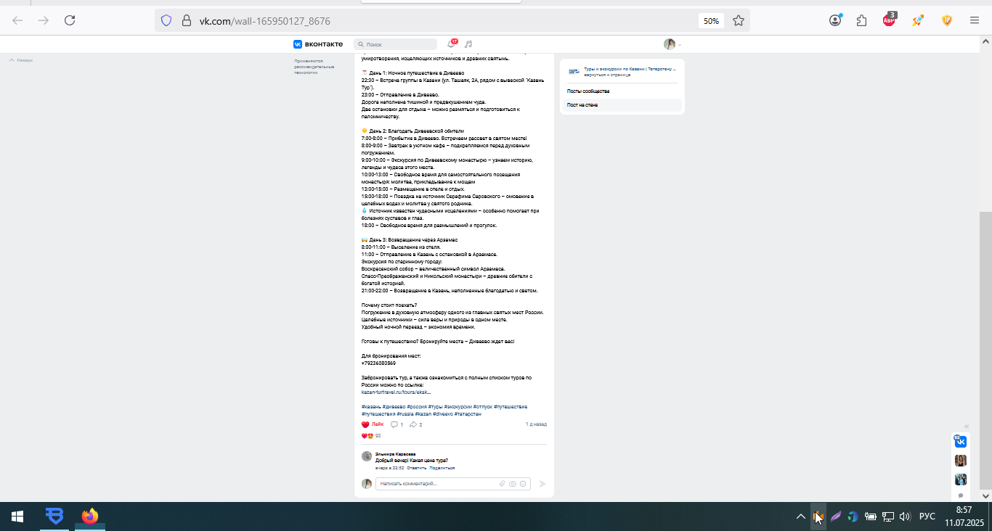Open Firefox account icon in toolbar

(835, 20)
